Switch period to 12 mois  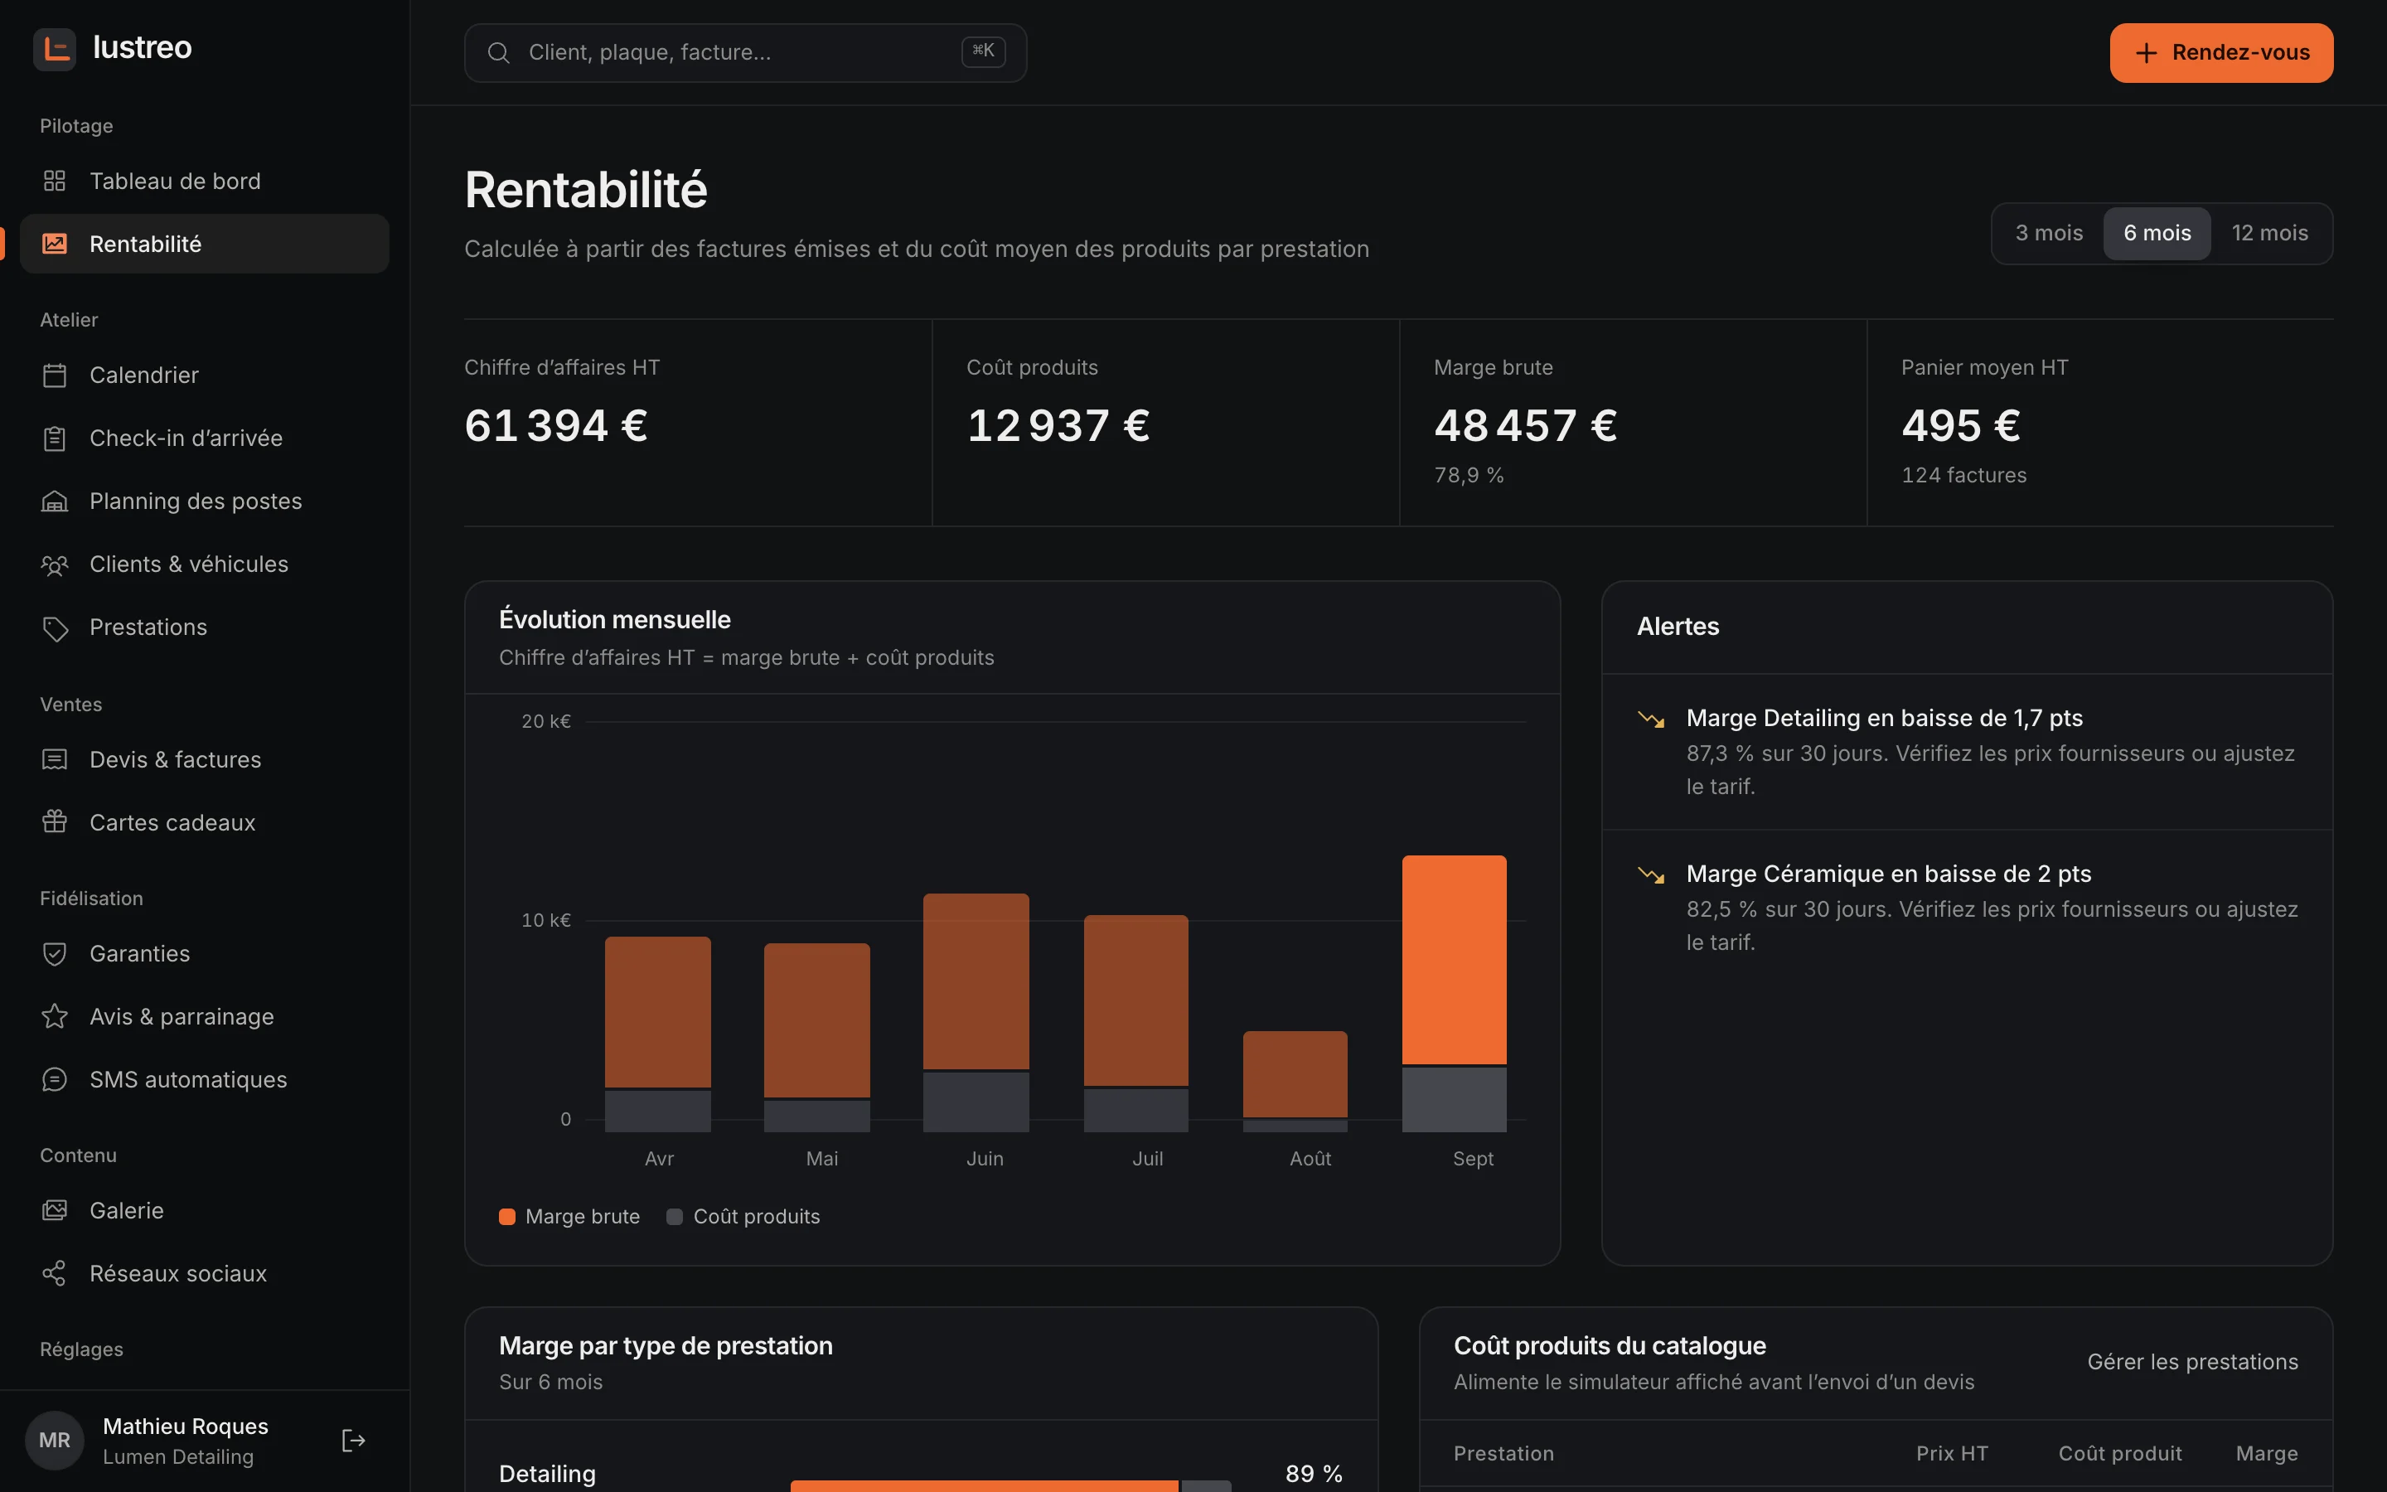pyautogui.click(x=2269, y=233)
